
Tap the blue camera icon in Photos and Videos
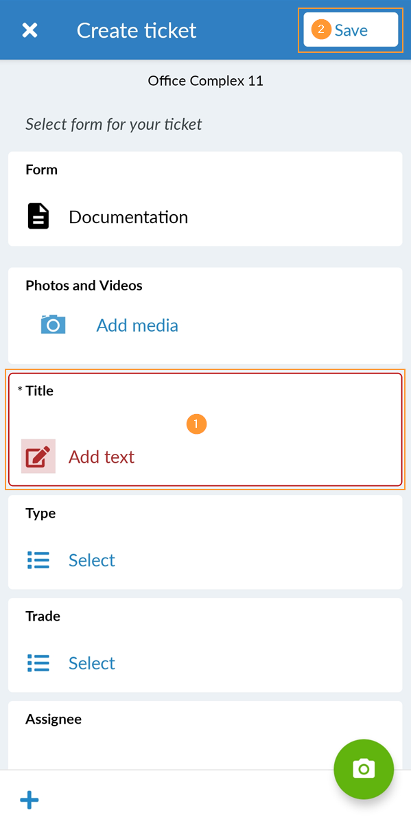click(x=53, y=325)
